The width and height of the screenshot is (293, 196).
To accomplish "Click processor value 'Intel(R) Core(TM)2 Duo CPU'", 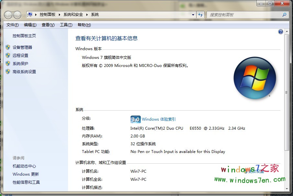I will 157,128.
